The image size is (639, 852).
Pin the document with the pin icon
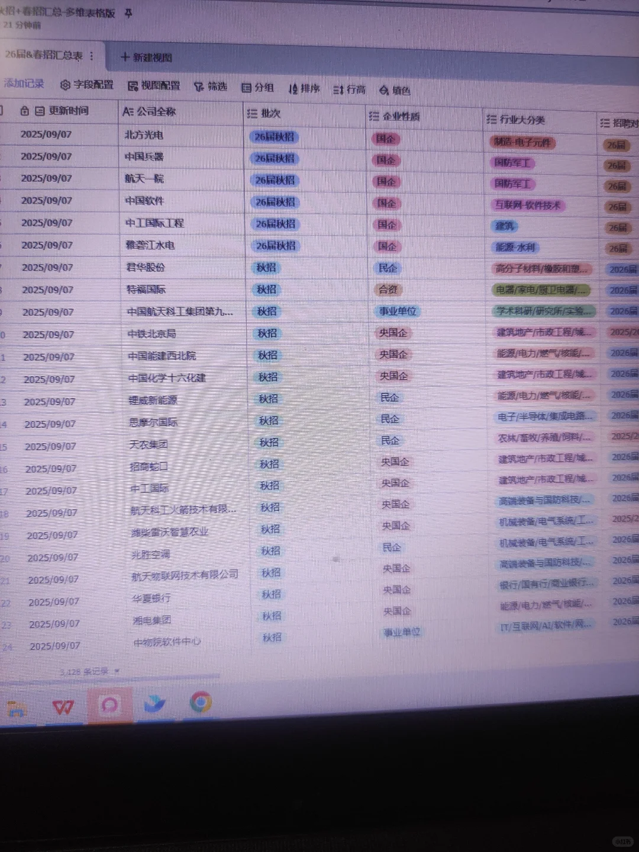coord(128,13)
